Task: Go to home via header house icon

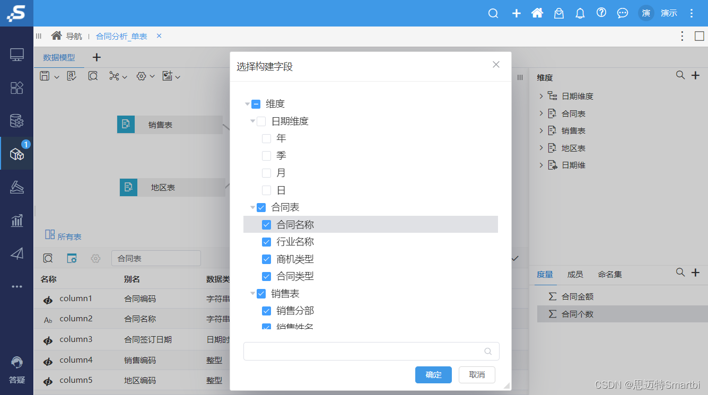Action: (x=537, y=13)
